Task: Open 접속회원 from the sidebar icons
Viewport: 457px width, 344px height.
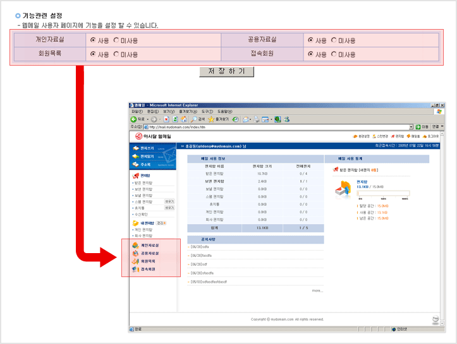Action: click(135, 269)
